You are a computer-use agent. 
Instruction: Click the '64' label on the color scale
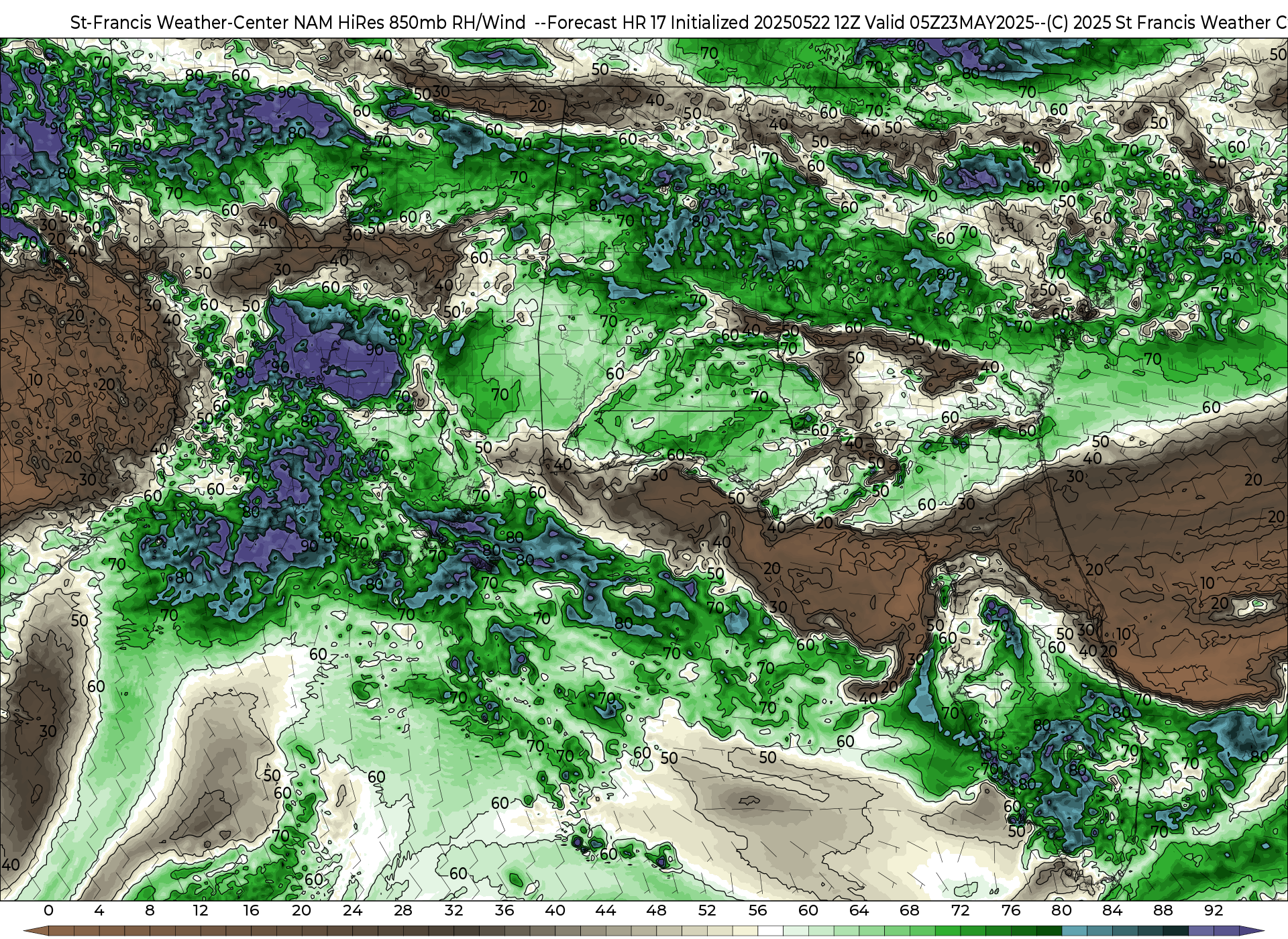(859, 910)
